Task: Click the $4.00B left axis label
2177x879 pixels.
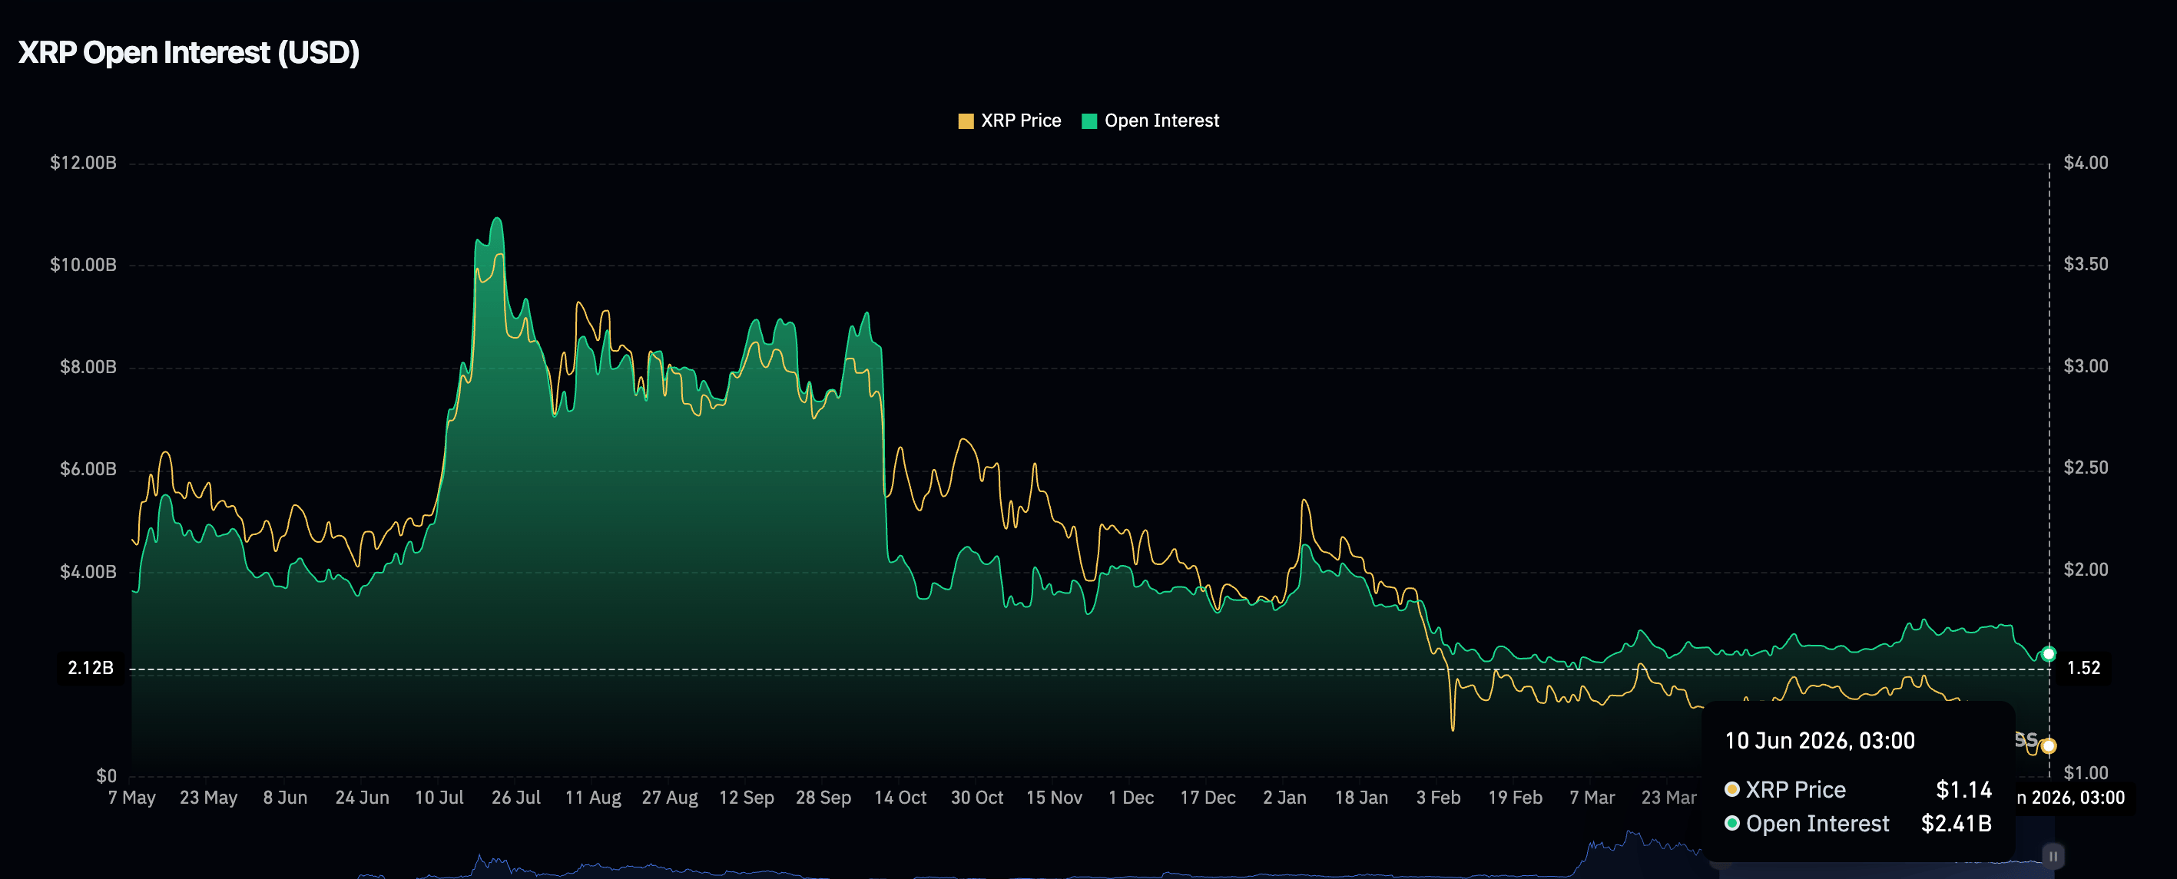Action: 88,572
